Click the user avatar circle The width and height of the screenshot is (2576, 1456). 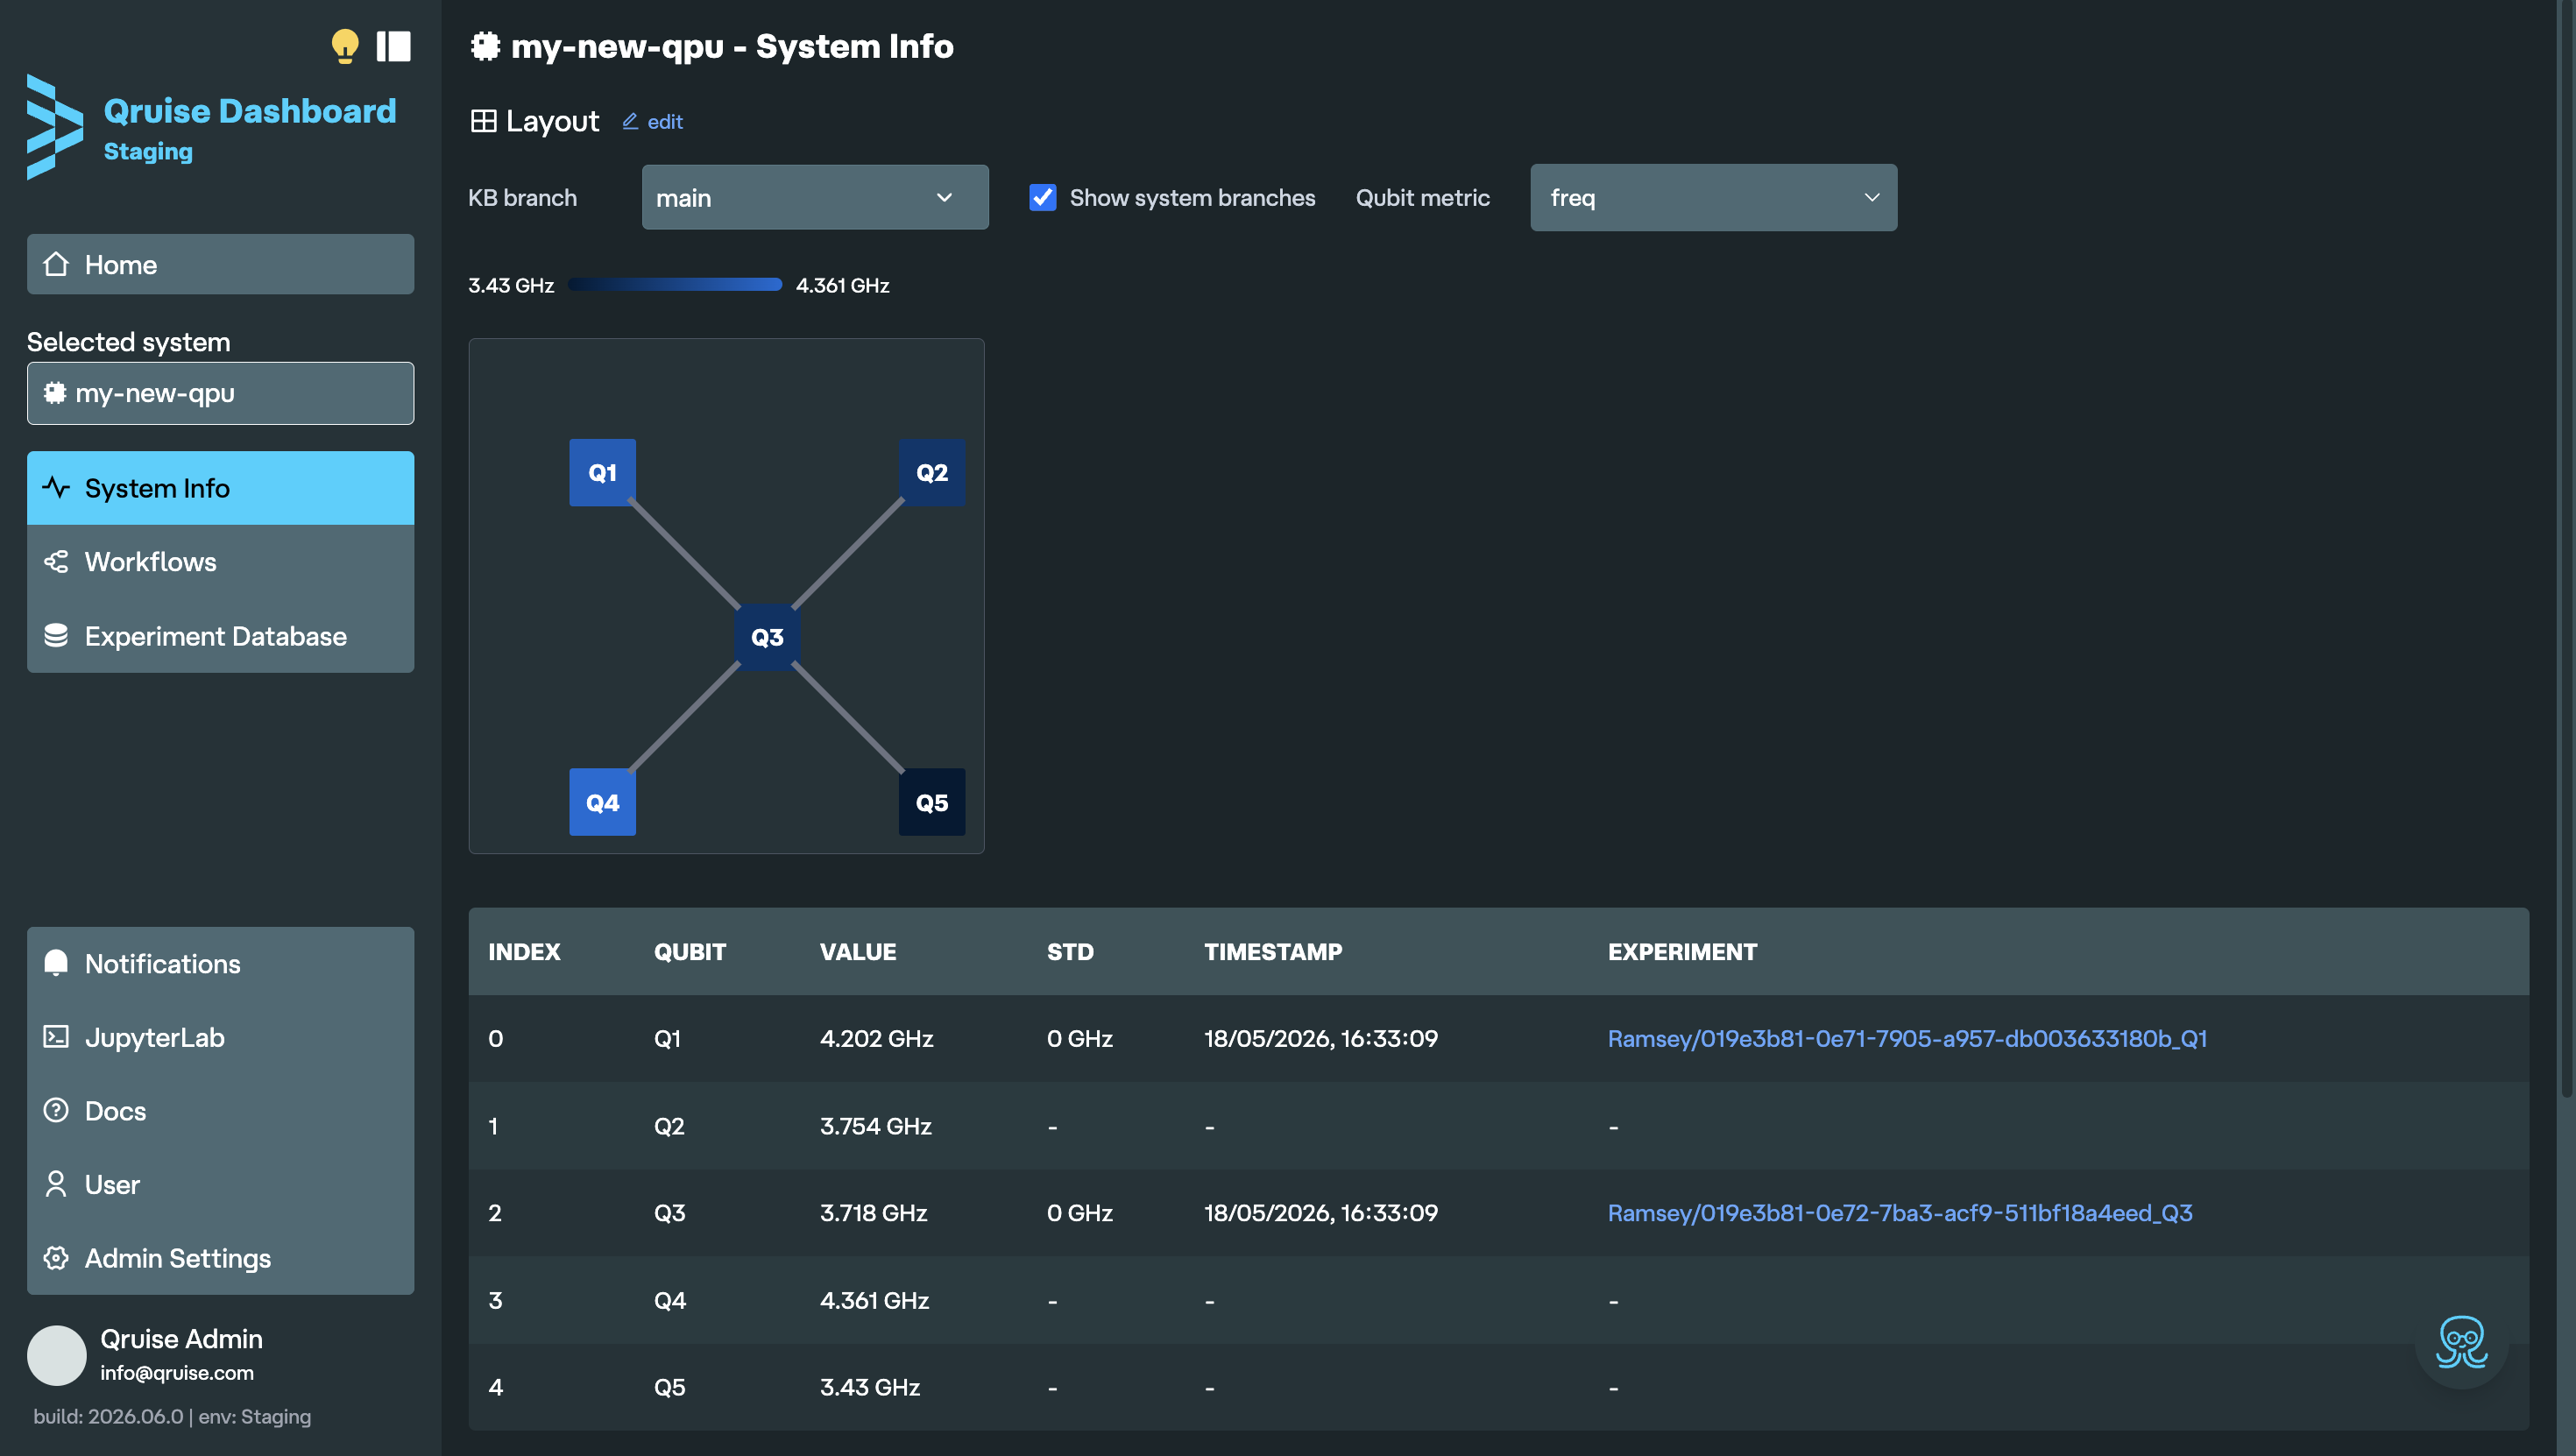click(57, 1355)
